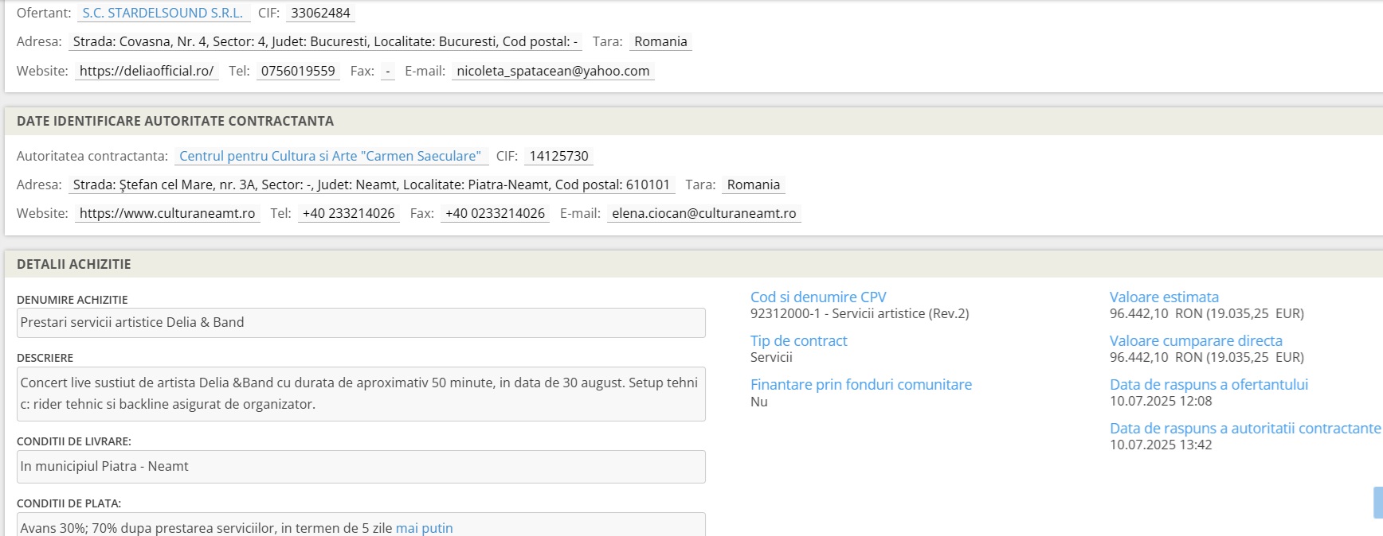The height and width of the screenshot is (536, 1383).
Task: Click the culturaneamt.ro website field
Action: coord(167,213)
